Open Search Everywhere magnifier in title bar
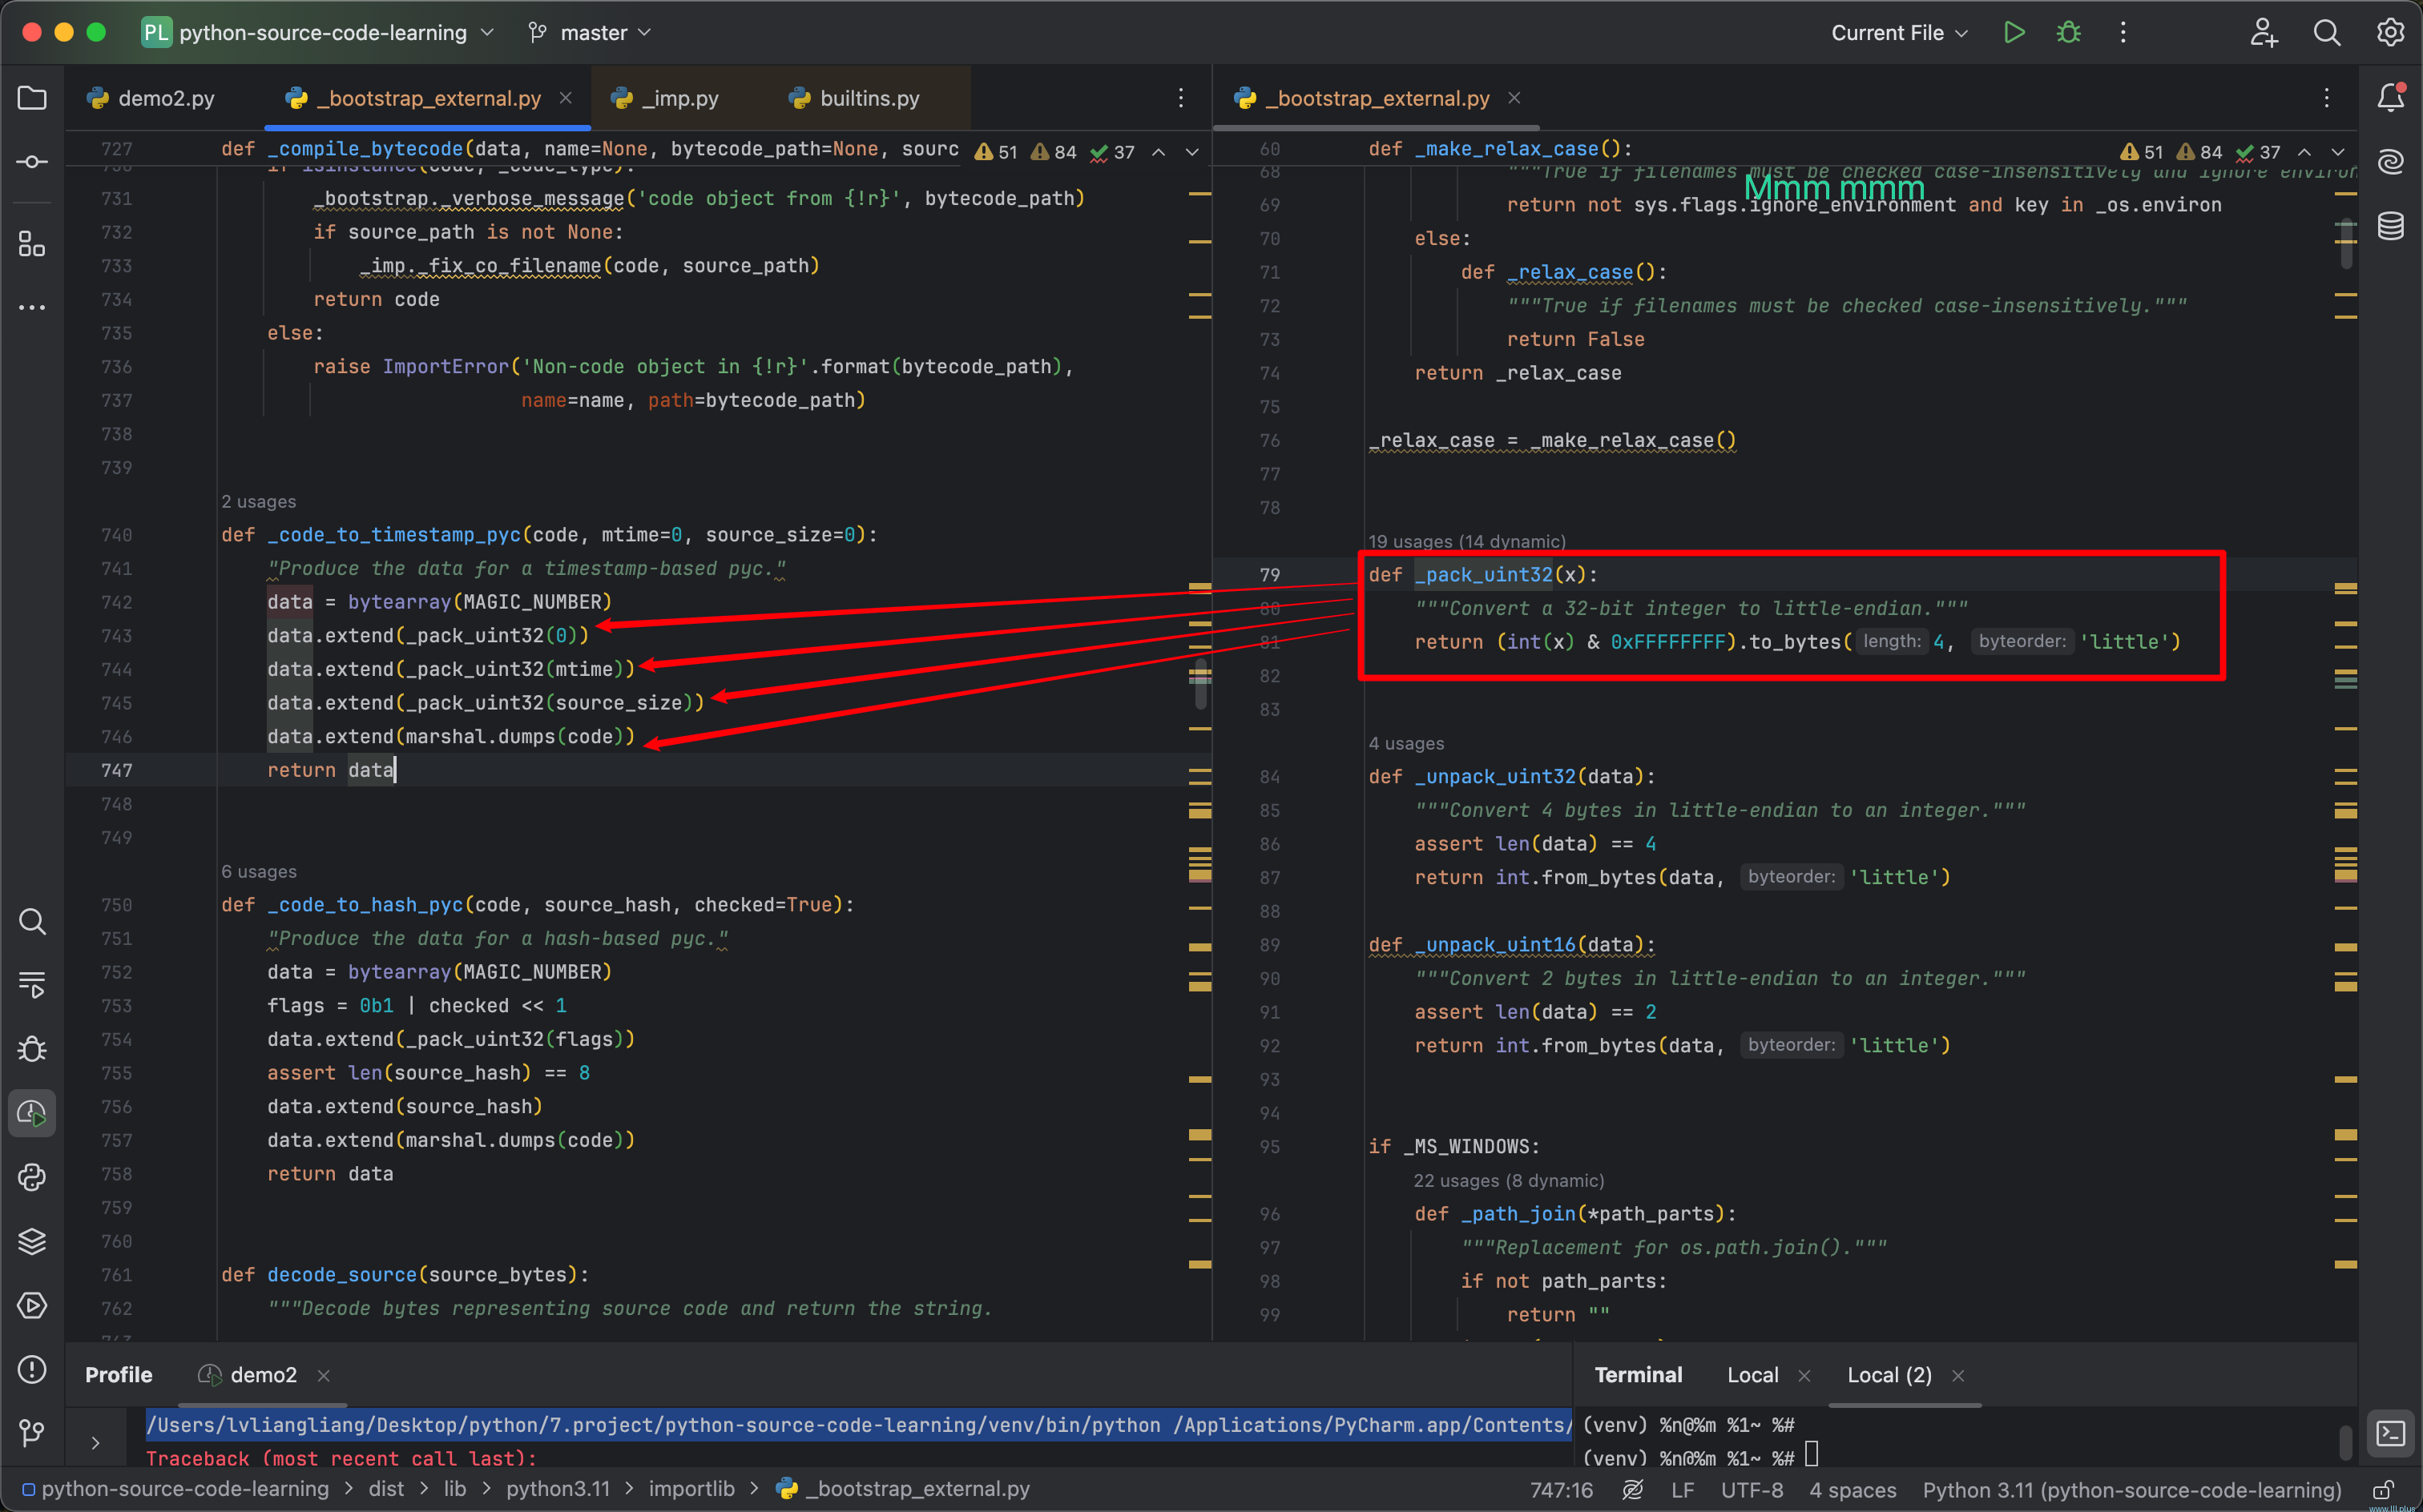The width and height of the screenshot is (2423, 1512). tap(2327, 33)
